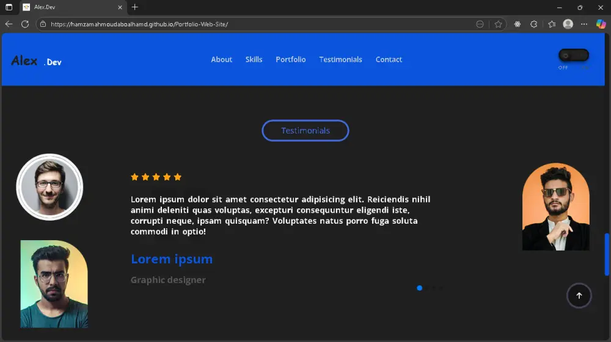Screen dimensions: 611x342
Task: Open tab actions menu icon
Action: (x=9, y=7)
